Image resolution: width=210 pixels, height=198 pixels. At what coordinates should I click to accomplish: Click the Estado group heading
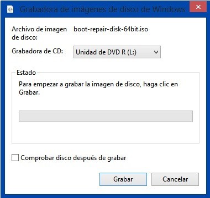(x=26, y=73)
